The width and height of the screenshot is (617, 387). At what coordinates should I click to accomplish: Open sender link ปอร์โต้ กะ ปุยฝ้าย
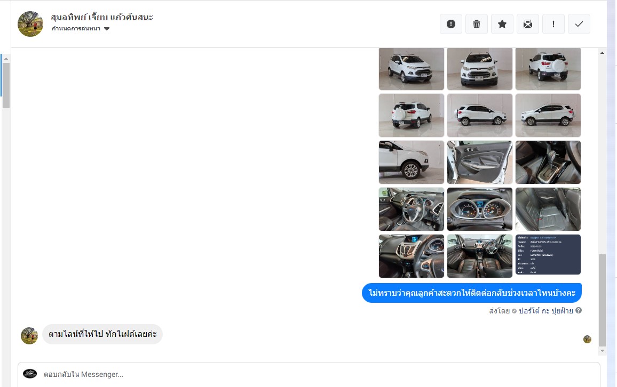(546, 311)
